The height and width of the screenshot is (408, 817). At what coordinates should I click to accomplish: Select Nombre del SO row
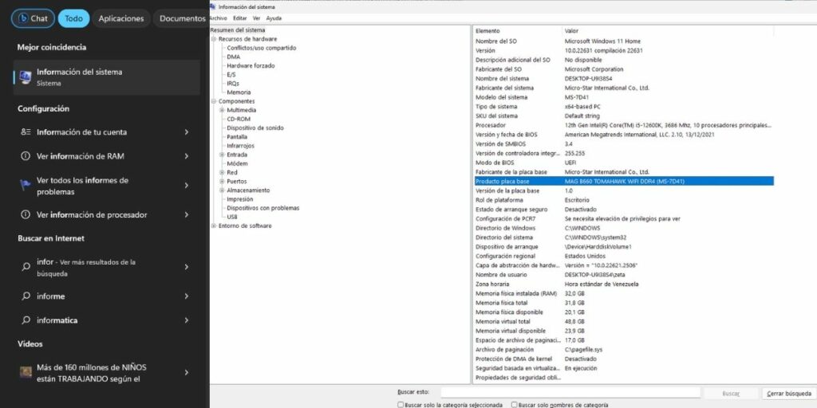(624, 41)
